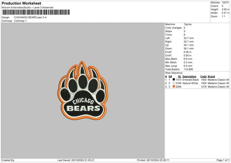Screen dimensions: 231x163
Task: Click stitch count '7373' in stop sequence
Action: coord(178,80)
